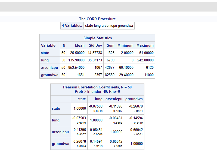Screen dimensions: 217x152
Task: Click the title 'The CORR Procedure'
Action: pyautogui.click(x=97, y=19)
